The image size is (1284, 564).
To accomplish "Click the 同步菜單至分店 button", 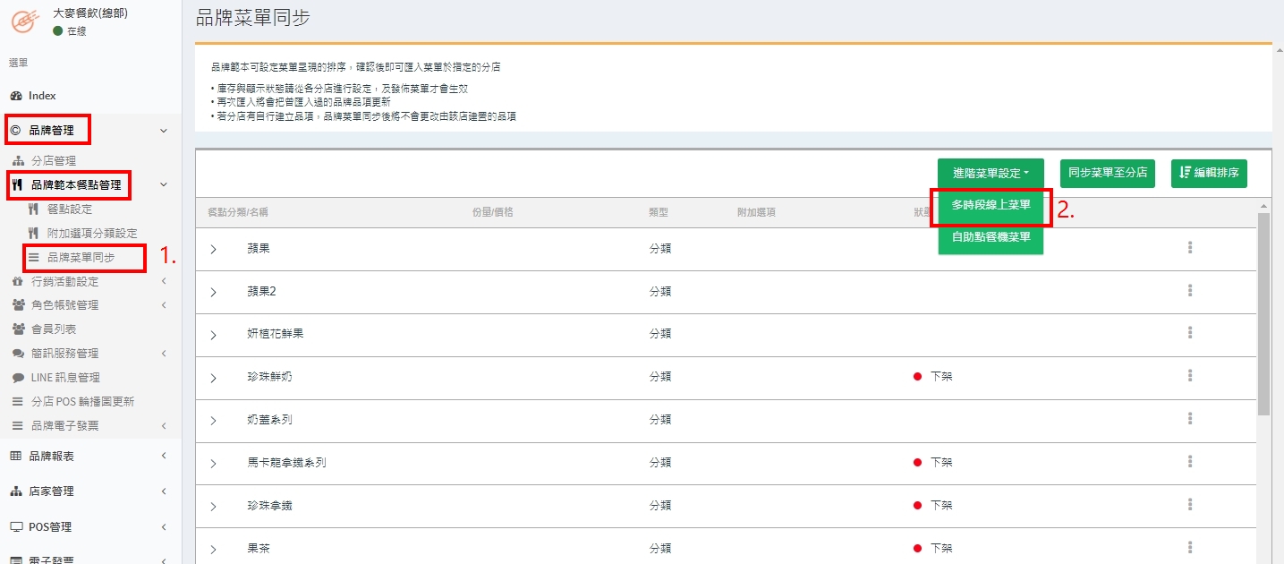I will 1108,173.
